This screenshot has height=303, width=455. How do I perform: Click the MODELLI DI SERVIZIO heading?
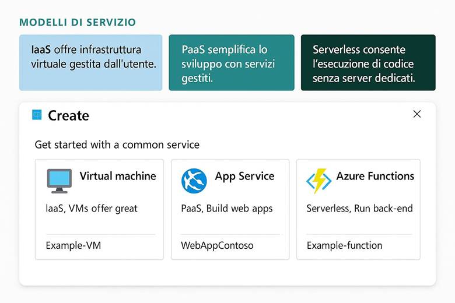point(78,23)
